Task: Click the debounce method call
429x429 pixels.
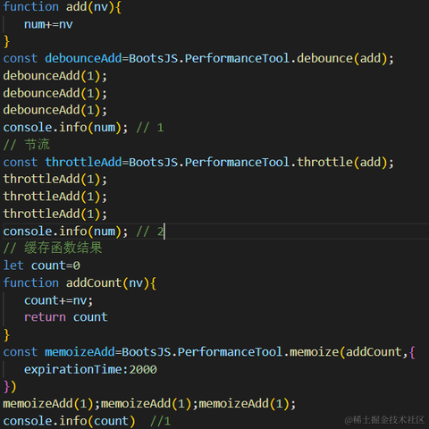Action: point(324,58)
